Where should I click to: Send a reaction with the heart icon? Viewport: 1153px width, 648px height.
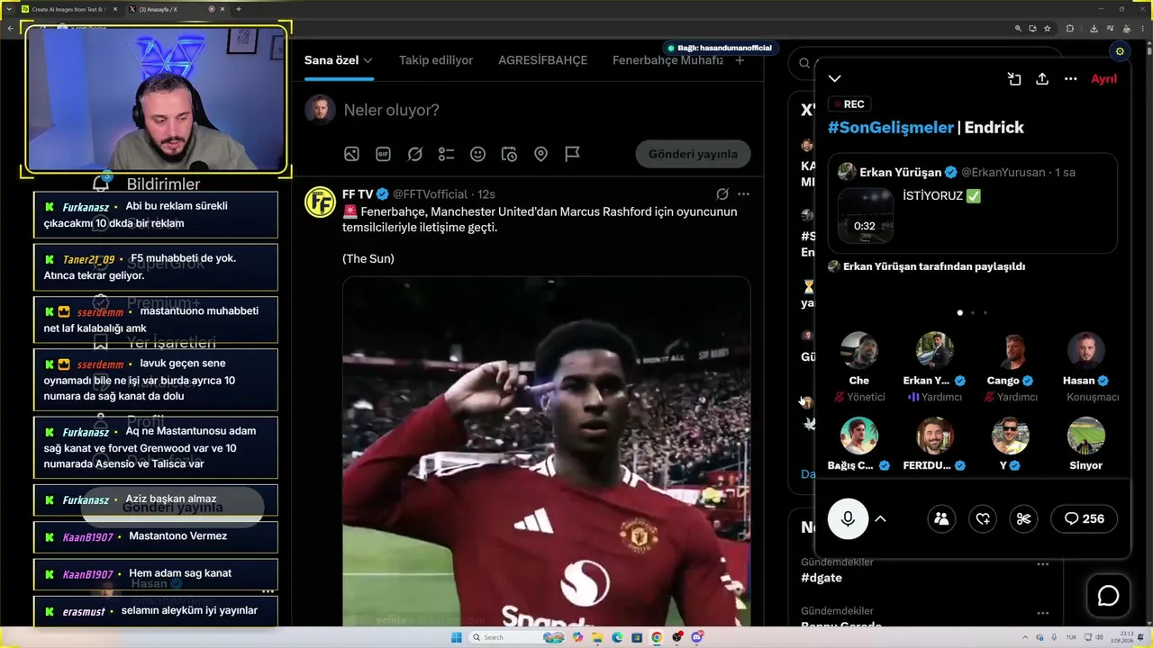click(x=983, y=518)
